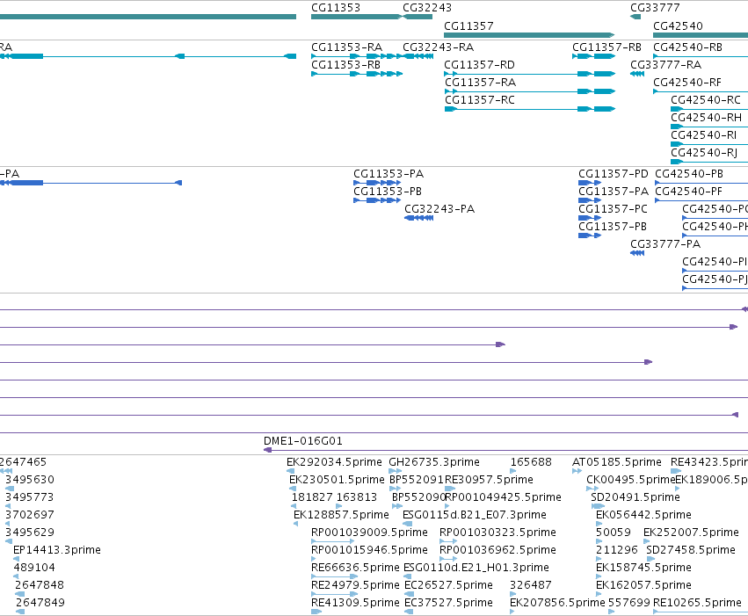
Task: Click protein CG11357-PC
Action: coord(590,218)
